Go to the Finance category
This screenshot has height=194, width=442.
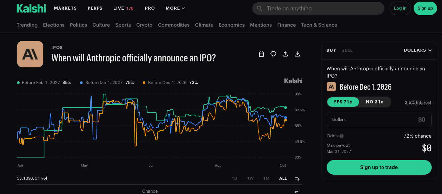[x=287, y=25]
